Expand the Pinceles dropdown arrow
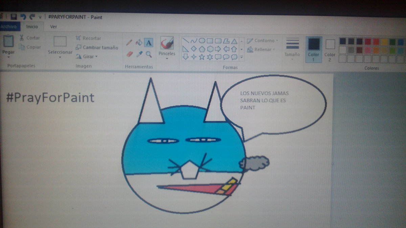The height and width of the screenshot is (228, 406). [167, 58]
